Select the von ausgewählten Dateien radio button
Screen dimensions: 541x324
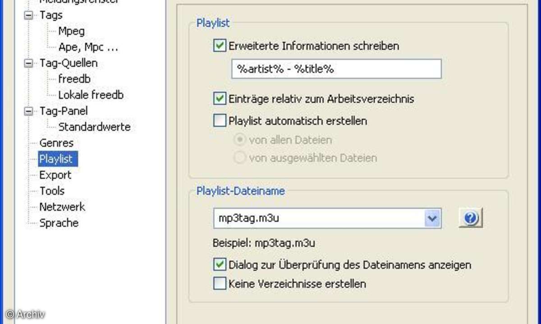click(240, 158)
